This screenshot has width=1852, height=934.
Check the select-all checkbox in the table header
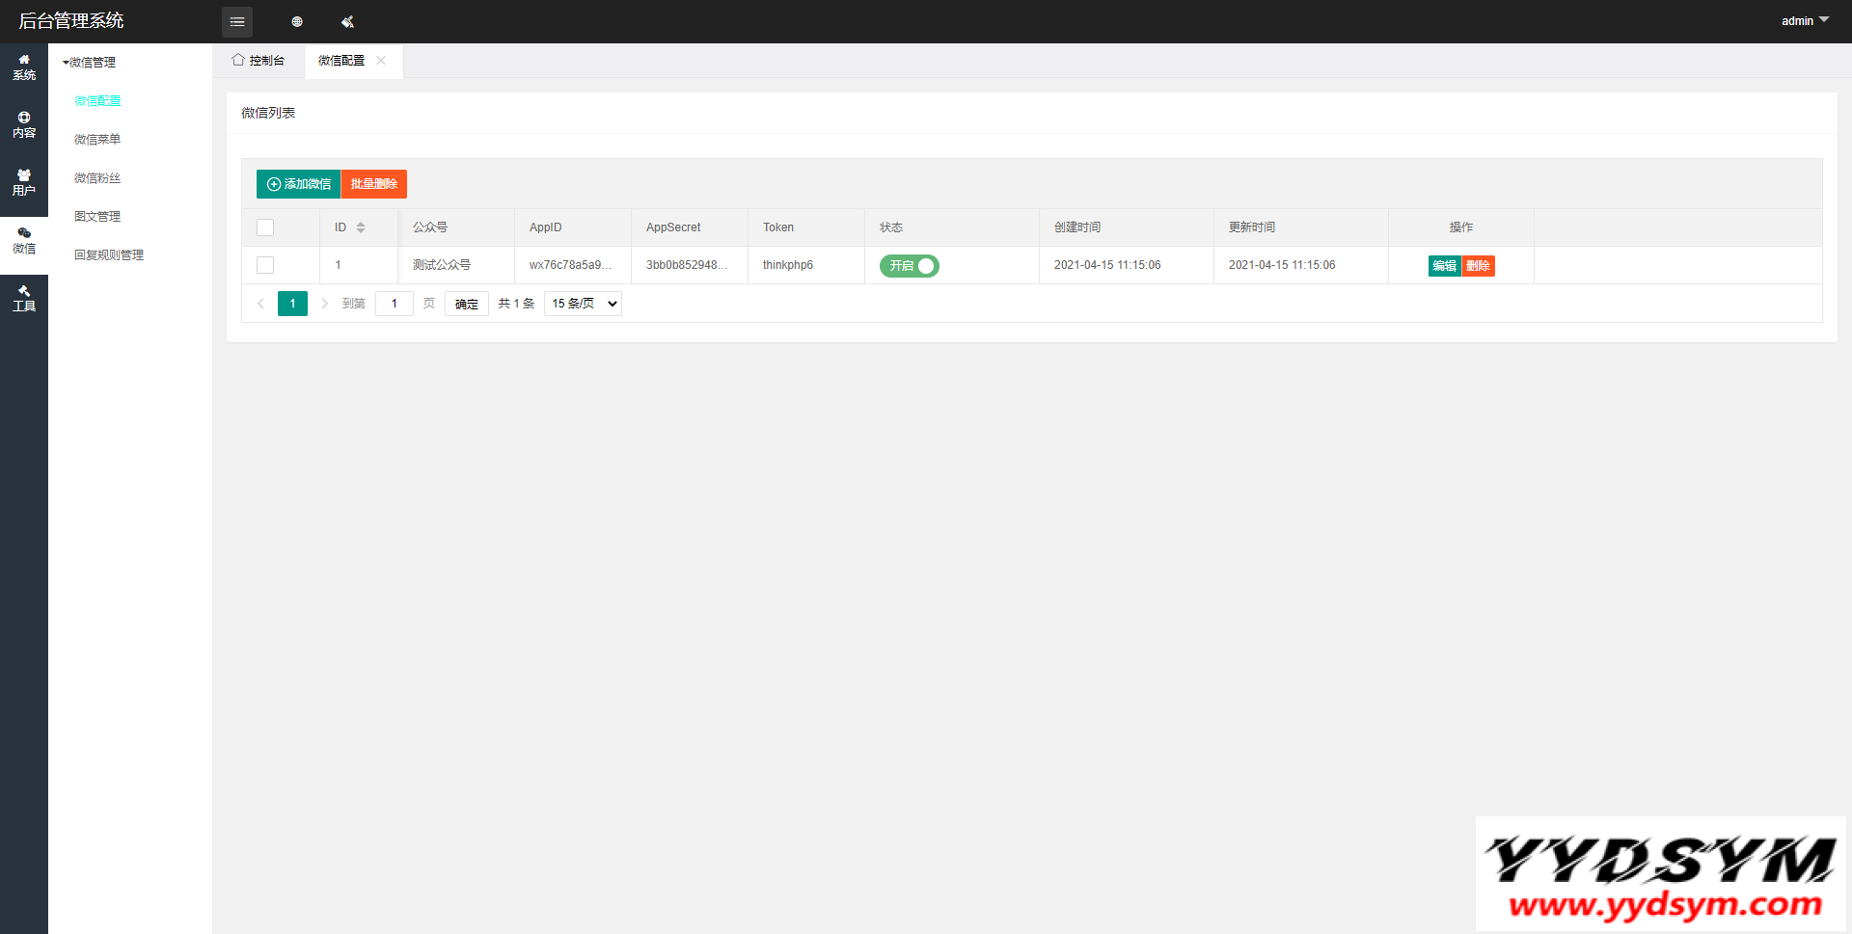[x=265, y=227]
